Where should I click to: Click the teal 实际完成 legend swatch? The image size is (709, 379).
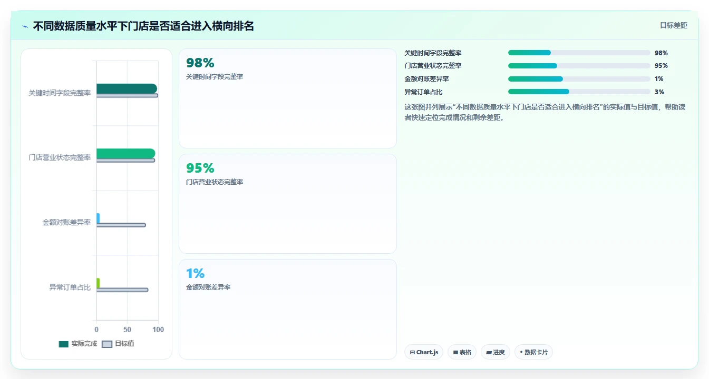[x=64, y=344]
